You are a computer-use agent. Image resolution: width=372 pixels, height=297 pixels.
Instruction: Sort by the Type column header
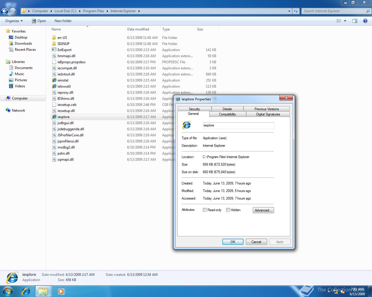tap(178, 29)
